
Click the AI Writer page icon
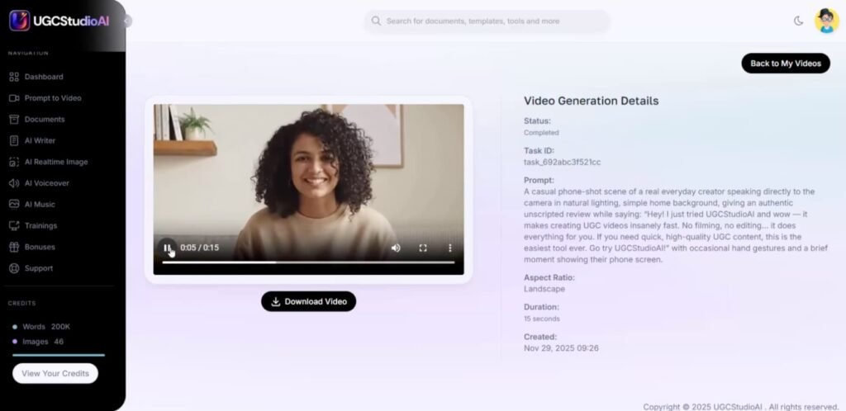click(x=14, y=140)
